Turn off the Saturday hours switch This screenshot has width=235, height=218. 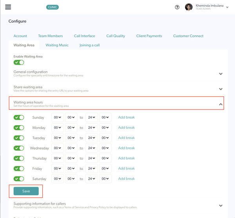[19, 179]
